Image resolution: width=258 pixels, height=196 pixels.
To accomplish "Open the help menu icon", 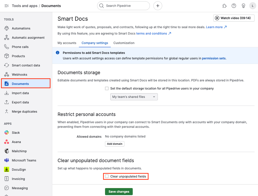I will [234, 6].
